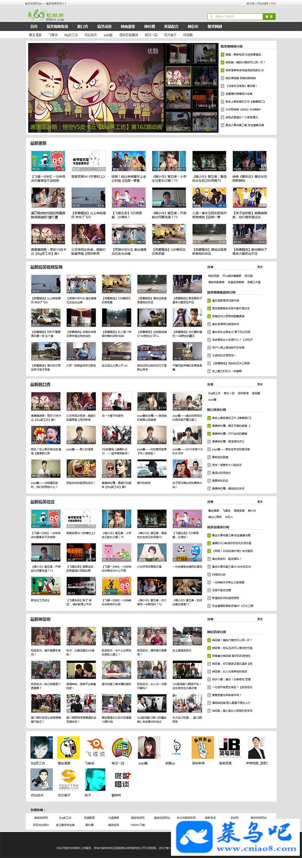Open the 神曲恶歌 navigation tab

point(128,27)
